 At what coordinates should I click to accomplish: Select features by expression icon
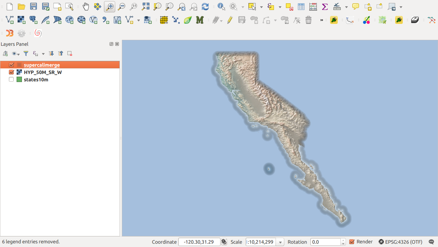[271, 6]
